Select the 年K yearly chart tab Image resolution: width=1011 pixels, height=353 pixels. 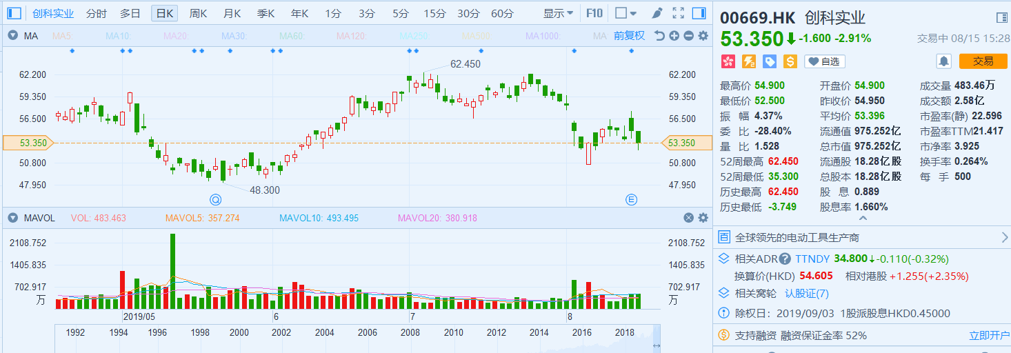click(299, 13)
